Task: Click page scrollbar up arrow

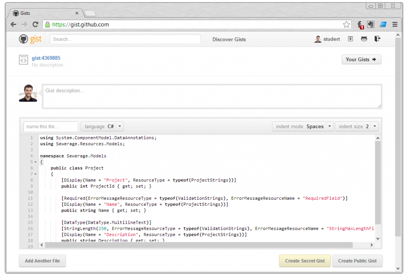Action: point(398,35)
